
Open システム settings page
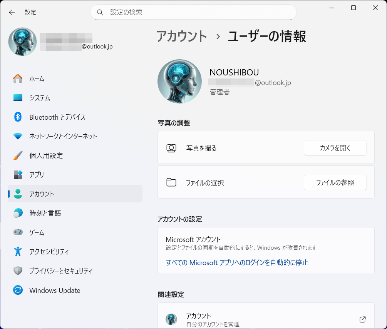point(75,98)
